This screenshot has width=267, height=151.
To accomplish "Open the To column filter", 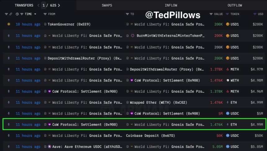I will (x=127, y=14).
